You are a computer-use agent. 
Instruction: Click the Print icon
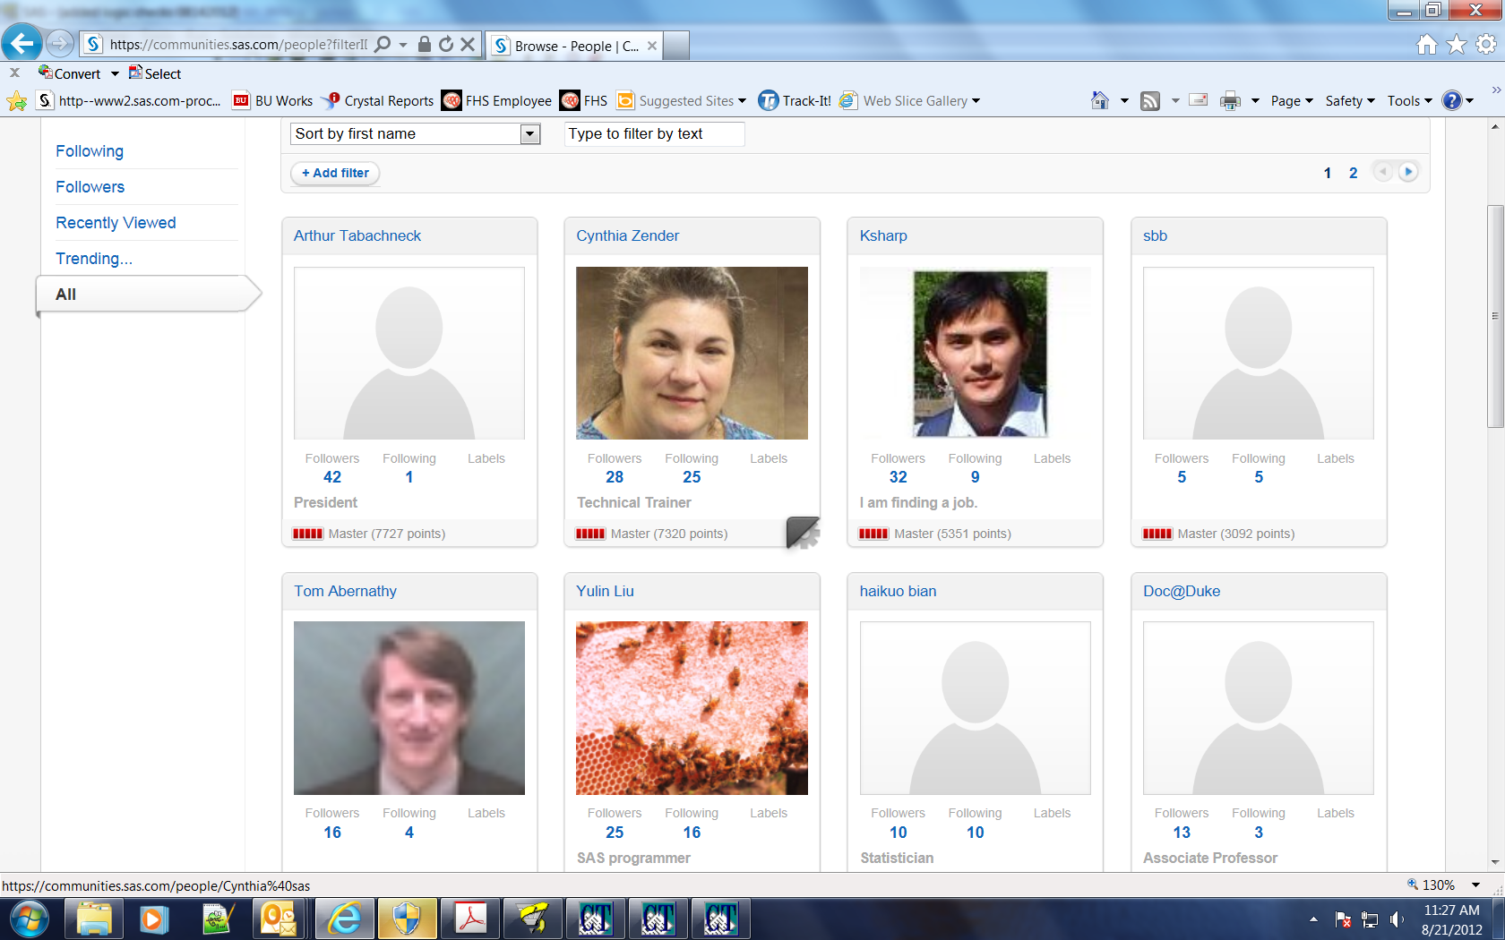pos(1229,100)
